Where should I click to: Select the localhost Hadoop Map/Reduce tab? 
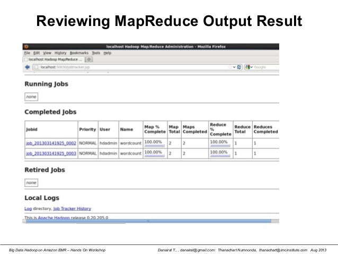pyautogui.click(x=54, y=59)
